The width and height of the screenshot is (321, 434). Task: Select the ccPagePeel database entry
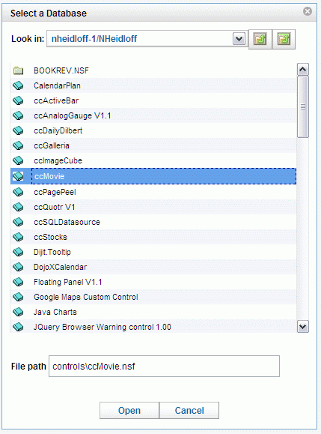[x=153, y=192]
